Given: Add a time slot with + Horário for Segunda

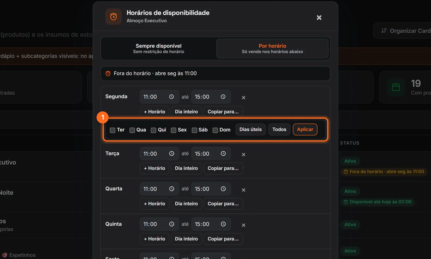Looking at the screenshot, I should point(154,112).
